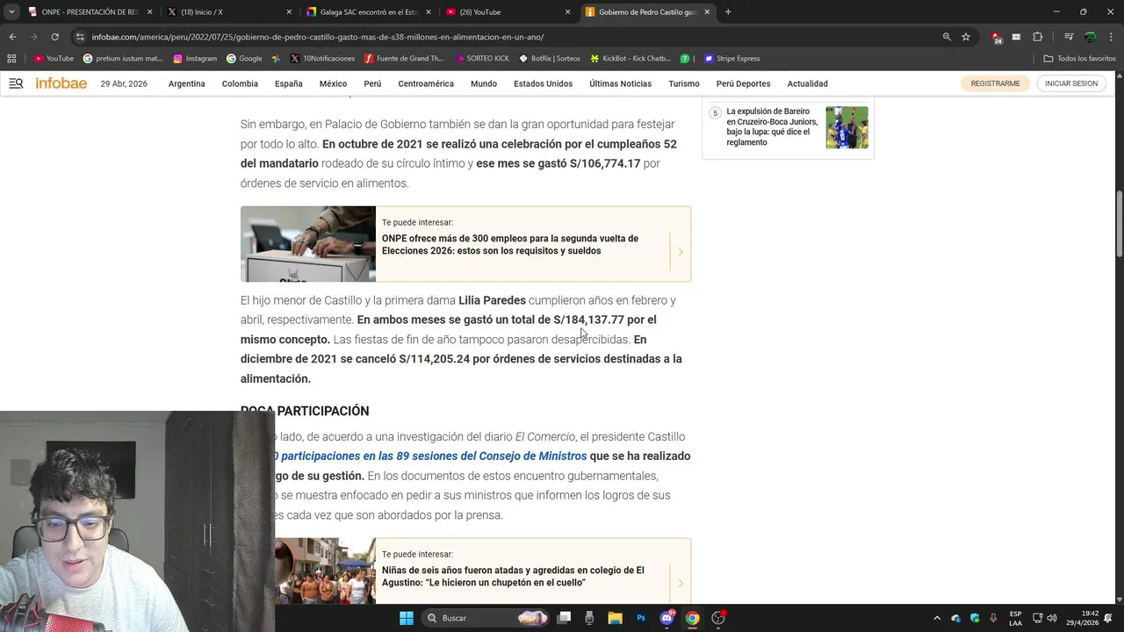1124x632 pixels.
Task: Open Photoshop from the taskbar
Action: (641, 618)
